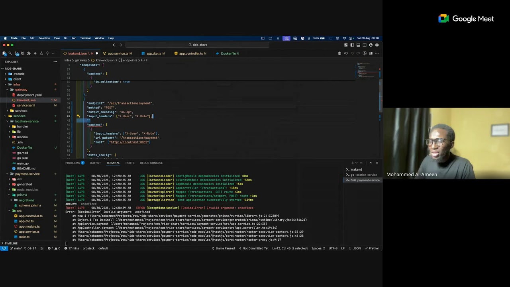Collapse the infra folder
The height and width of the screenshot is (287, 510).
coord(30,85)
